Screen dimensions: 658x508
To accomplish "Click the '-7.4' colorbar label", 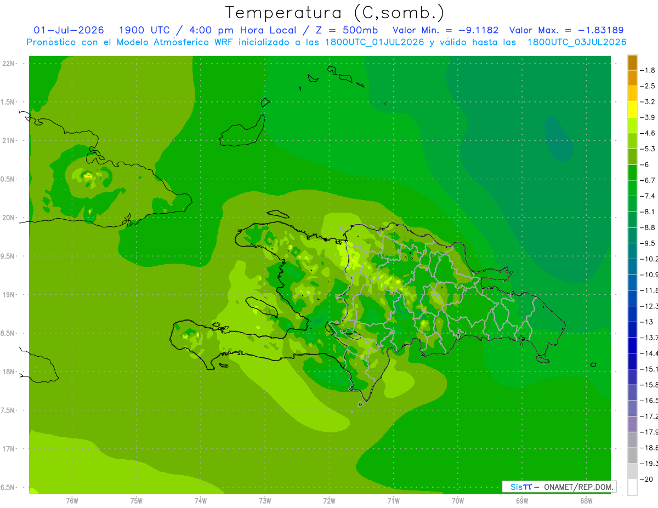I will [x=648, y=196].
